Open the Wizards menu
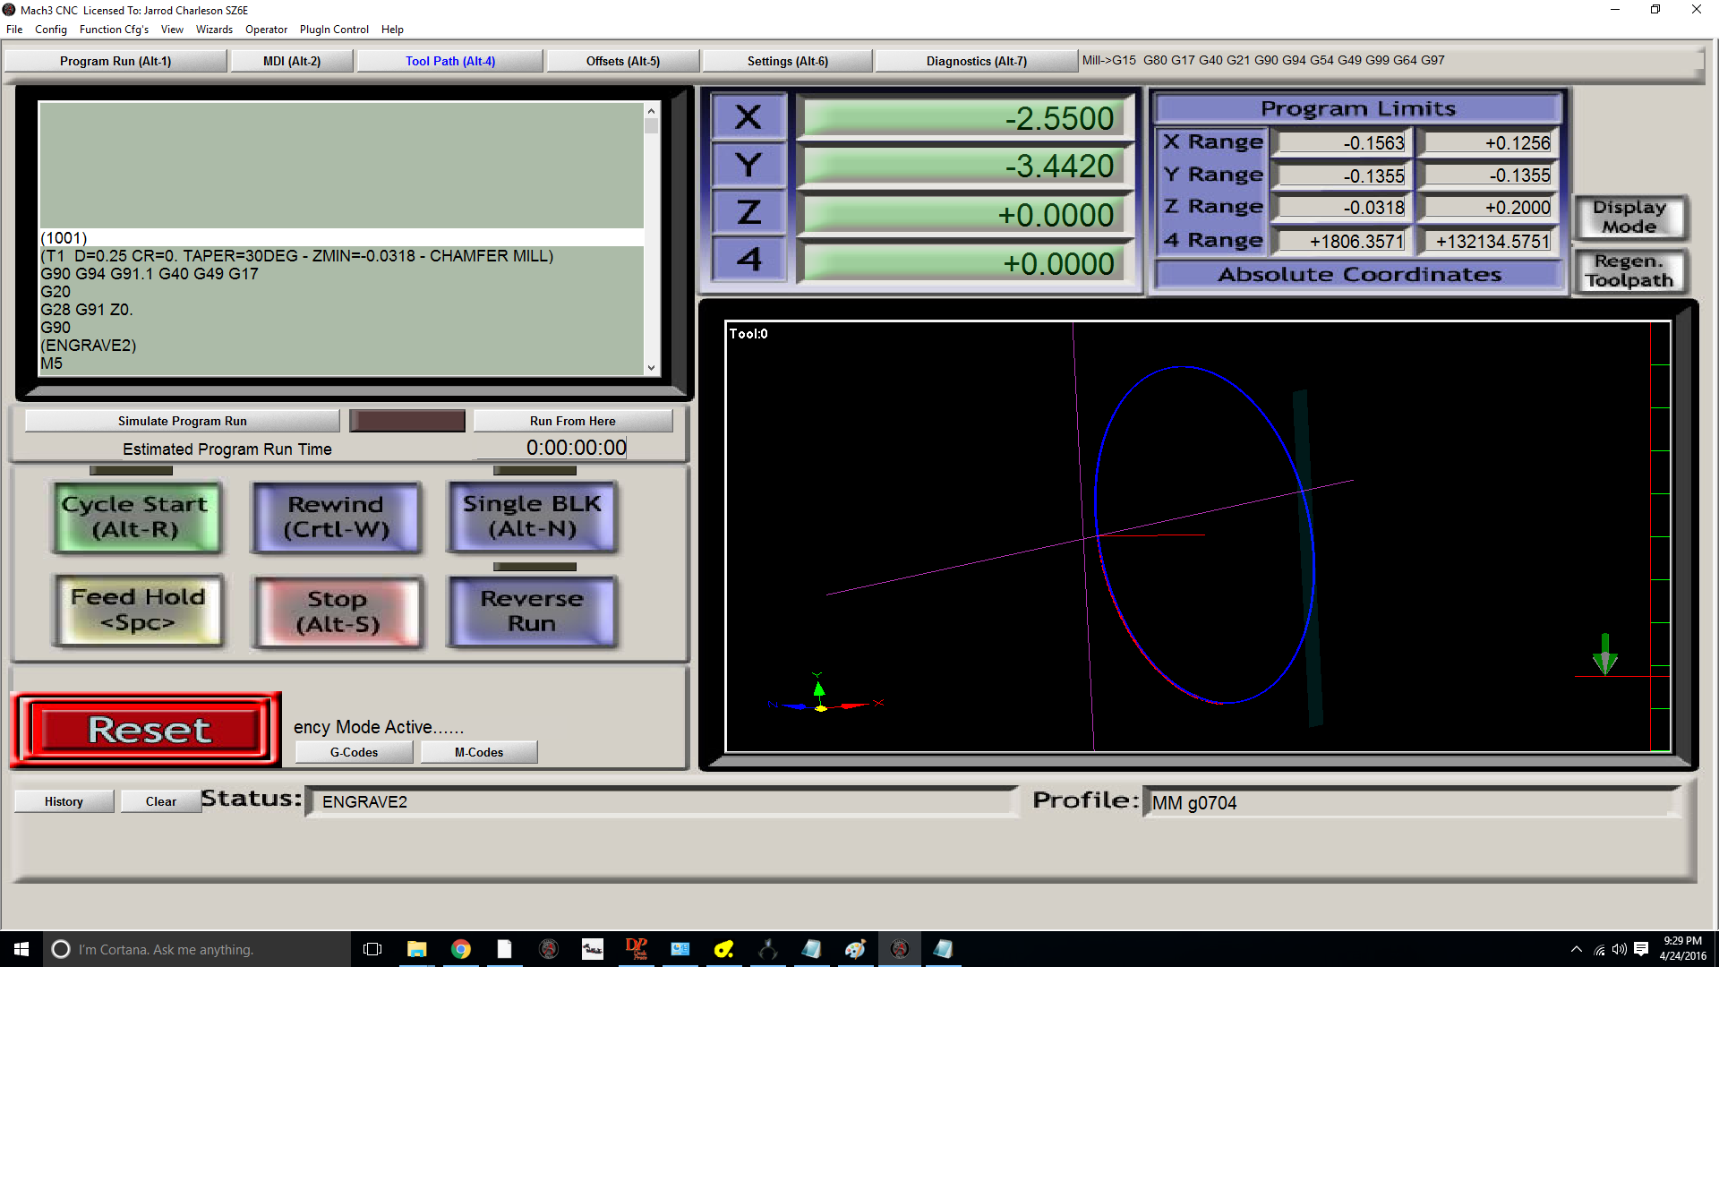This screenshot has height=1189, width=1719. click(214, 30)
